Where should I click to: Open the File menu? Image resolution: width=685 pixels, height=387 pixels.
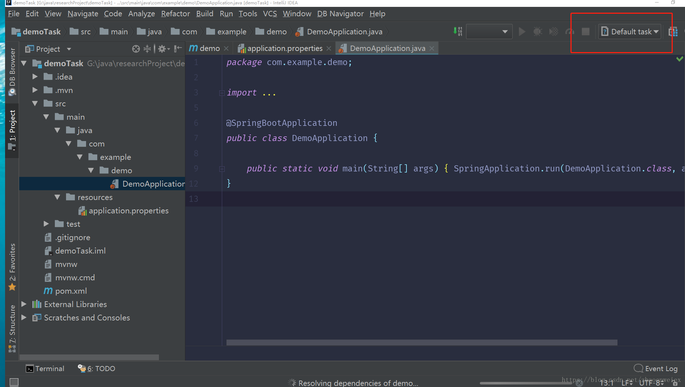point(14,14)
